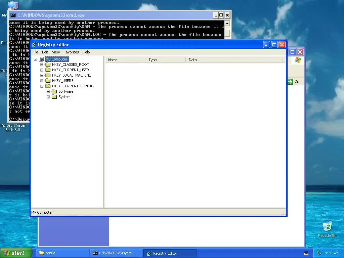Open the Recycle Bin desktop icon

[327, 229]
